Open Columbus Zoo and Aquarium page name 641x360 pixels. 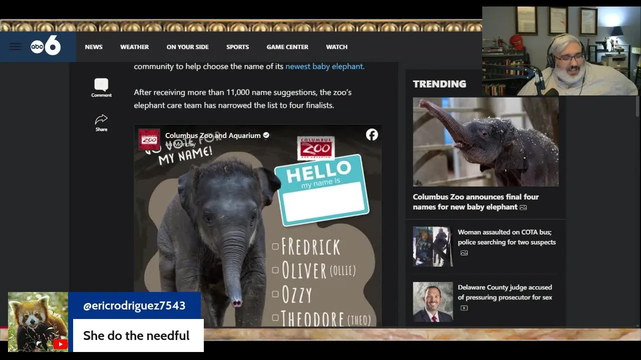[x=213, y=135]
